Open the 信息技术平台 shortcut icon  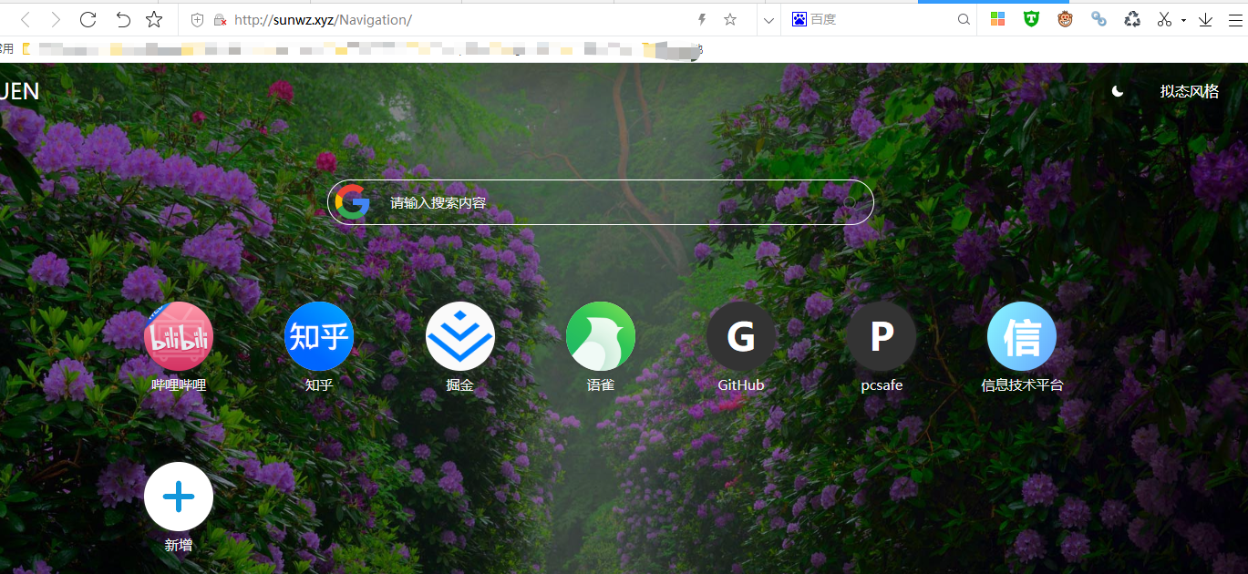point(1022,336)
